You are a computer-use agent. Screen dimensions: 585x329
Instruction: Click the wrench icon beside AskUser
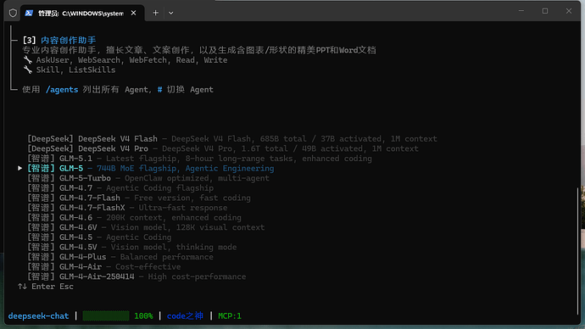click(28, 60)
